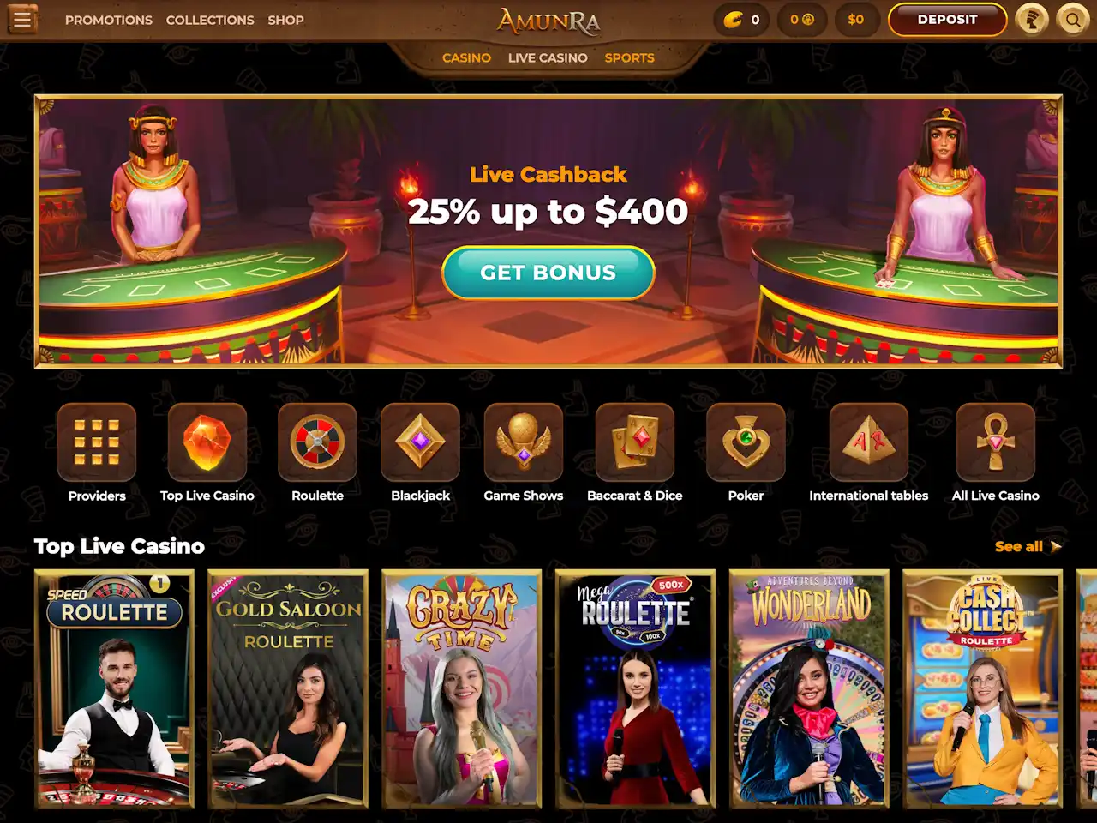Switch to the Live Casino tab
This screenshot has height=823, width=1097.
click(548, 57)
